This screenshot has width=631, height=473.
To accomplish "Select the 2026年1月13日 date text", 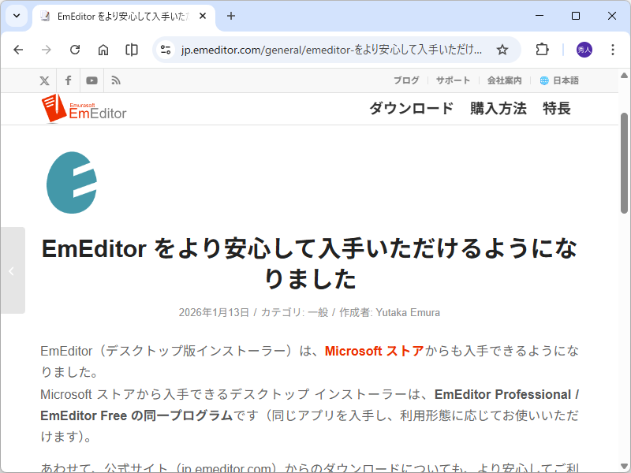I will point(214,312).
